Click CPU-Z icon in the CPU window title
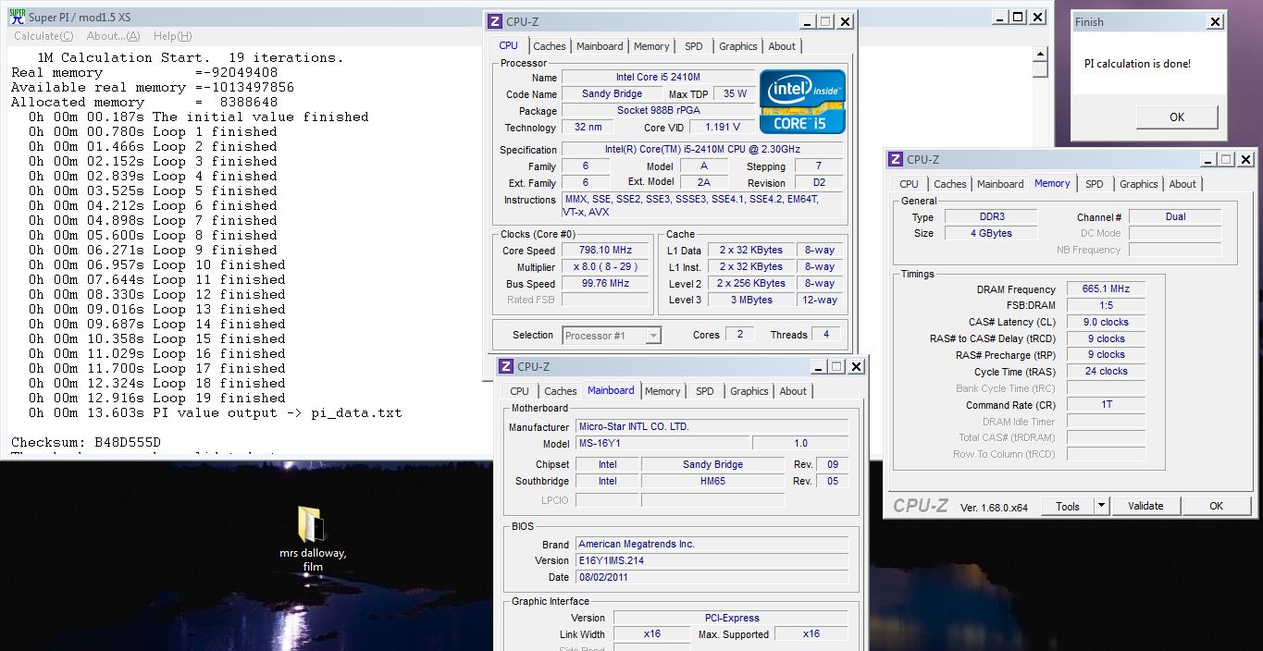The image size is (1263, 651). [x=495, y=21]
